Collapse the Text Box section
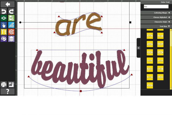The height and width of the screenshot is (115, 172). tap(156, 26)
